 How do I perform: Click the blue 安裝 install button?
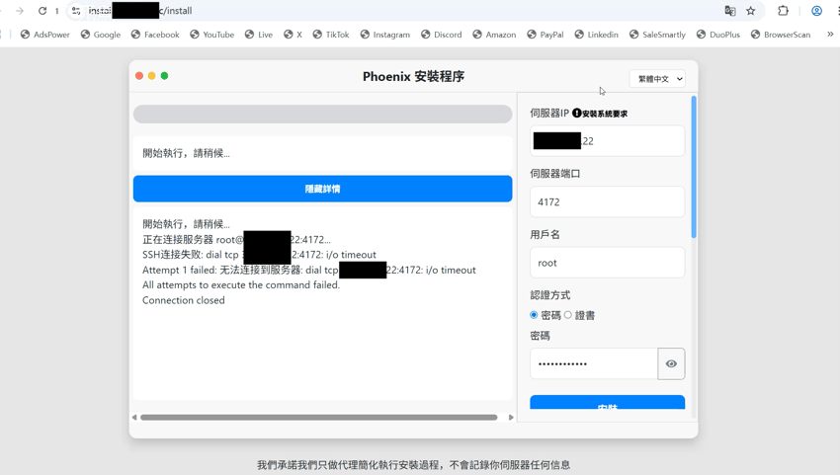[608, 402]
